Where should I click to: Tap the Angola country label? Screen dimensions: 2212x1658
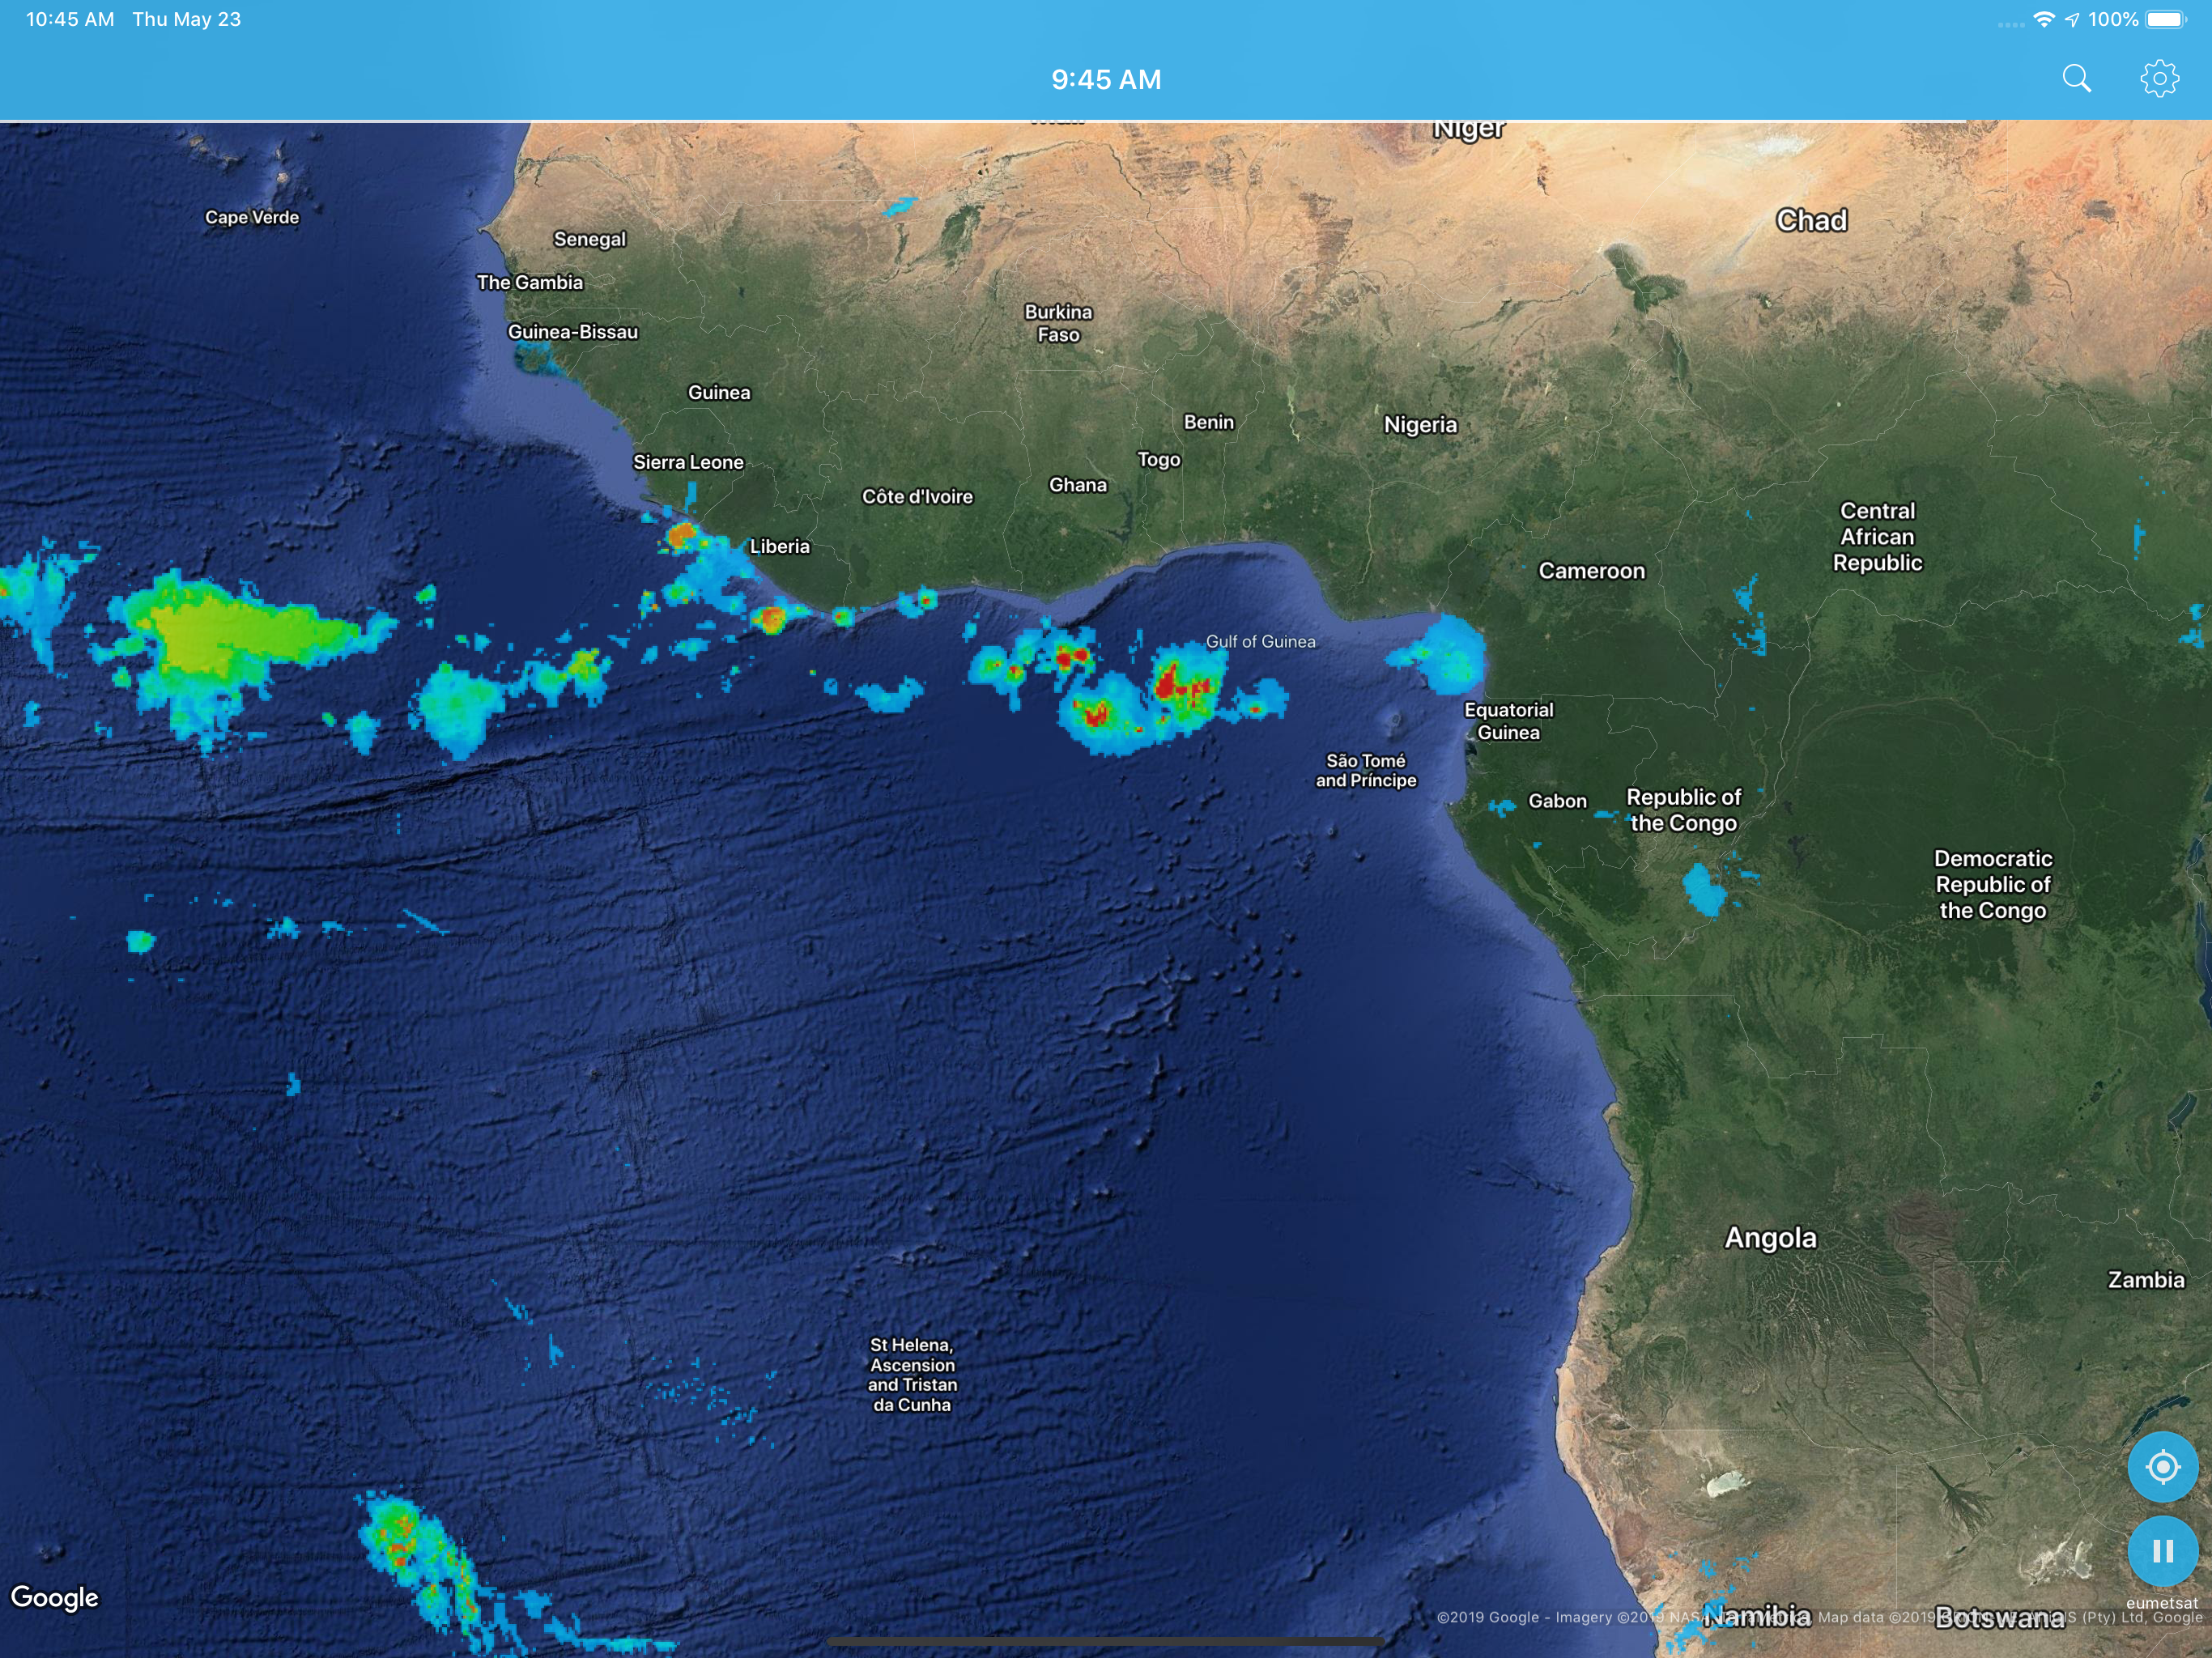pyautogui.click(x=1770, y=1238)
